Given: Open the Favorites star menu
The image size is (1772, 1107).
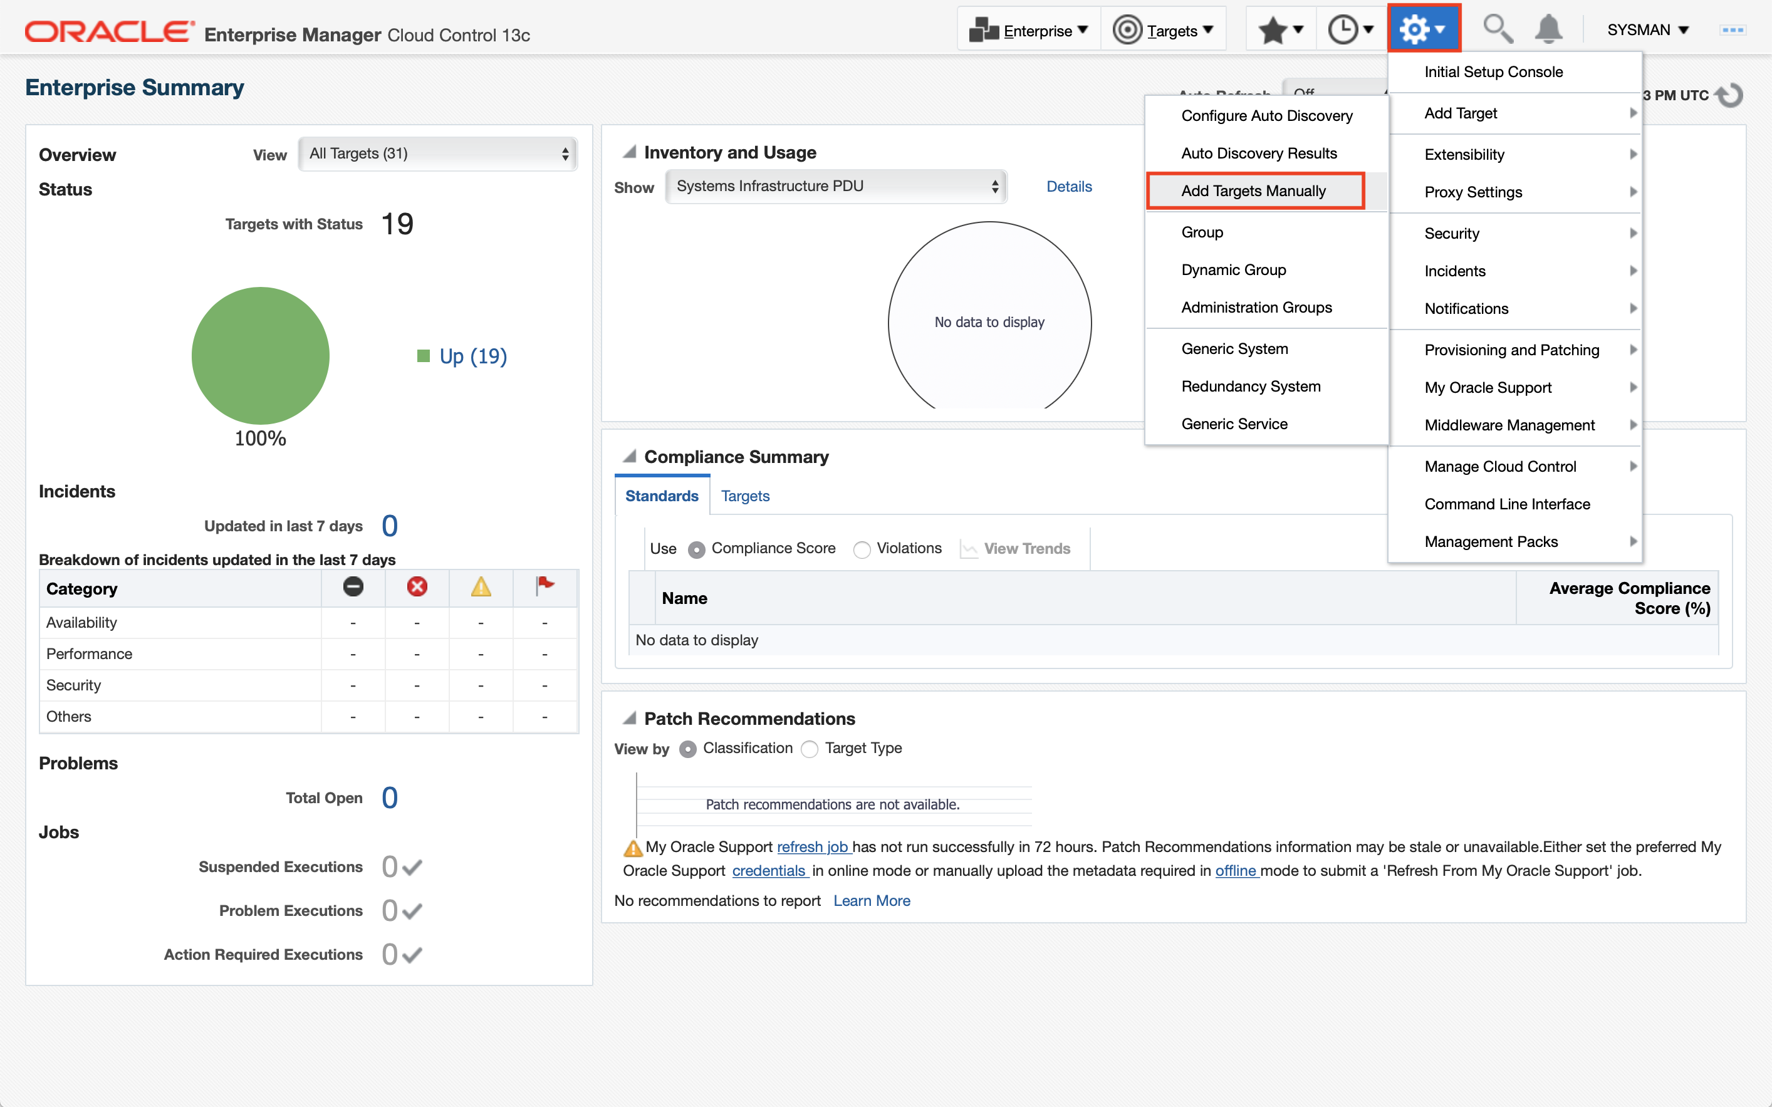Looking at the screenshot, I should click(x=1281, y=30).
